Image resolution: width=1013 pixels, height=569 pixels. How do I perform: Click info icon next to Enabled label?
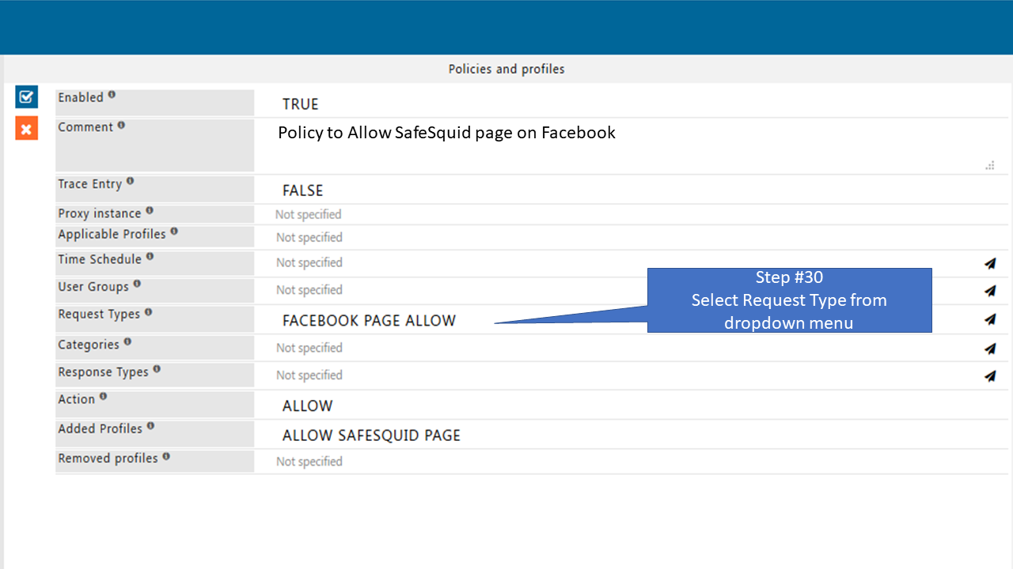112,95
